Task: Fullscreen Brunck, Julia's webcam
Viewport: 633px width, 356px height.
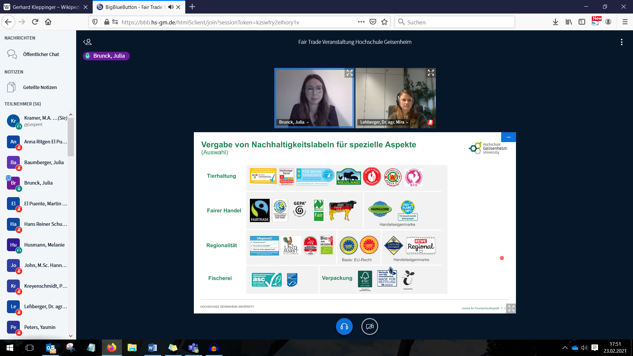Action: point(349,73)
